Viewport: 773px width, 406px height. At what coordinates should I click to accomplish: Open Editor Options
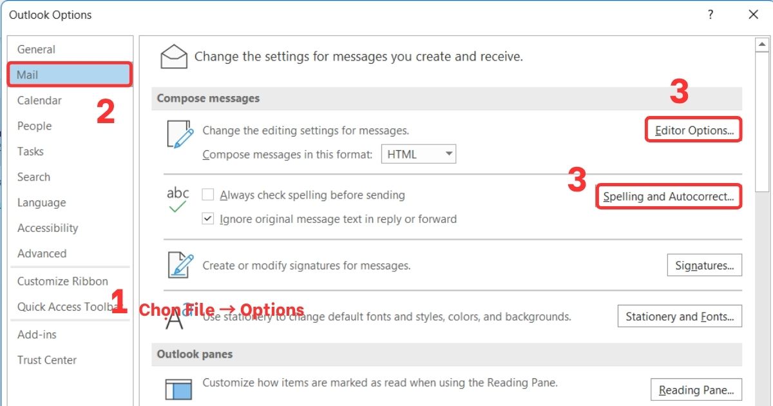693,130
